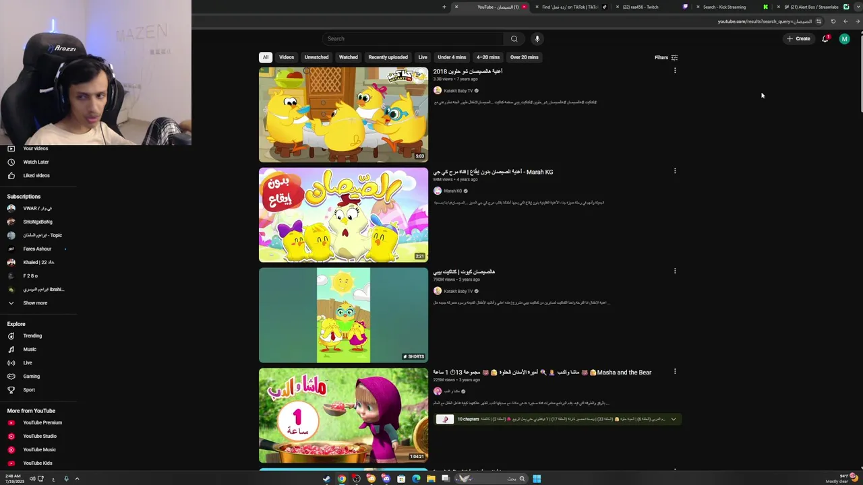This screenshot has height=485, width=863.
Task: Select the Videos filter chip
Action: [x=287, y=57]
